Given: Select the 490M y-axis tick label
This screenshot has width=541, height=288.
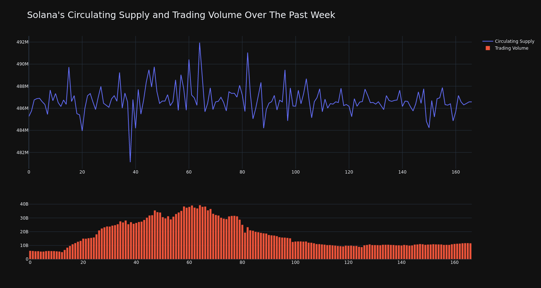Looking at the screenshot, I should click(22, 64).
